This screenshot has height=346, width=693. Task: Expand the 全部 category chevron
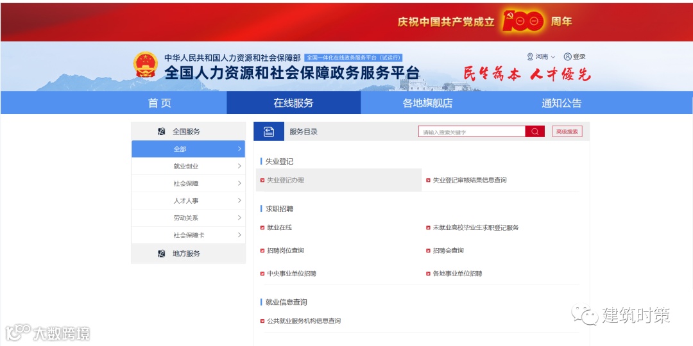(x=239, y=149)
